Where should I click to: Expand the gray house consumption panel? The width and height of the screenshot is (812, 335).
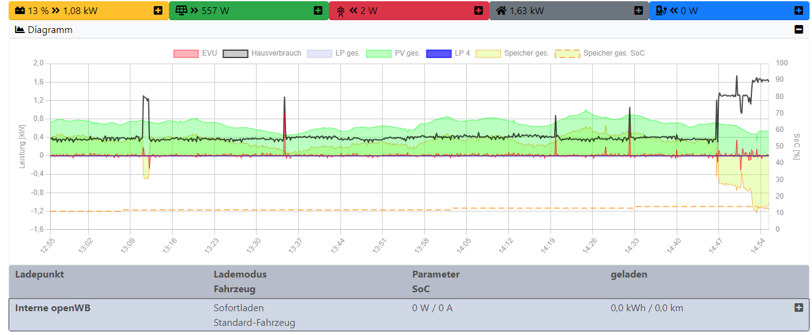[x=639, y=10]
